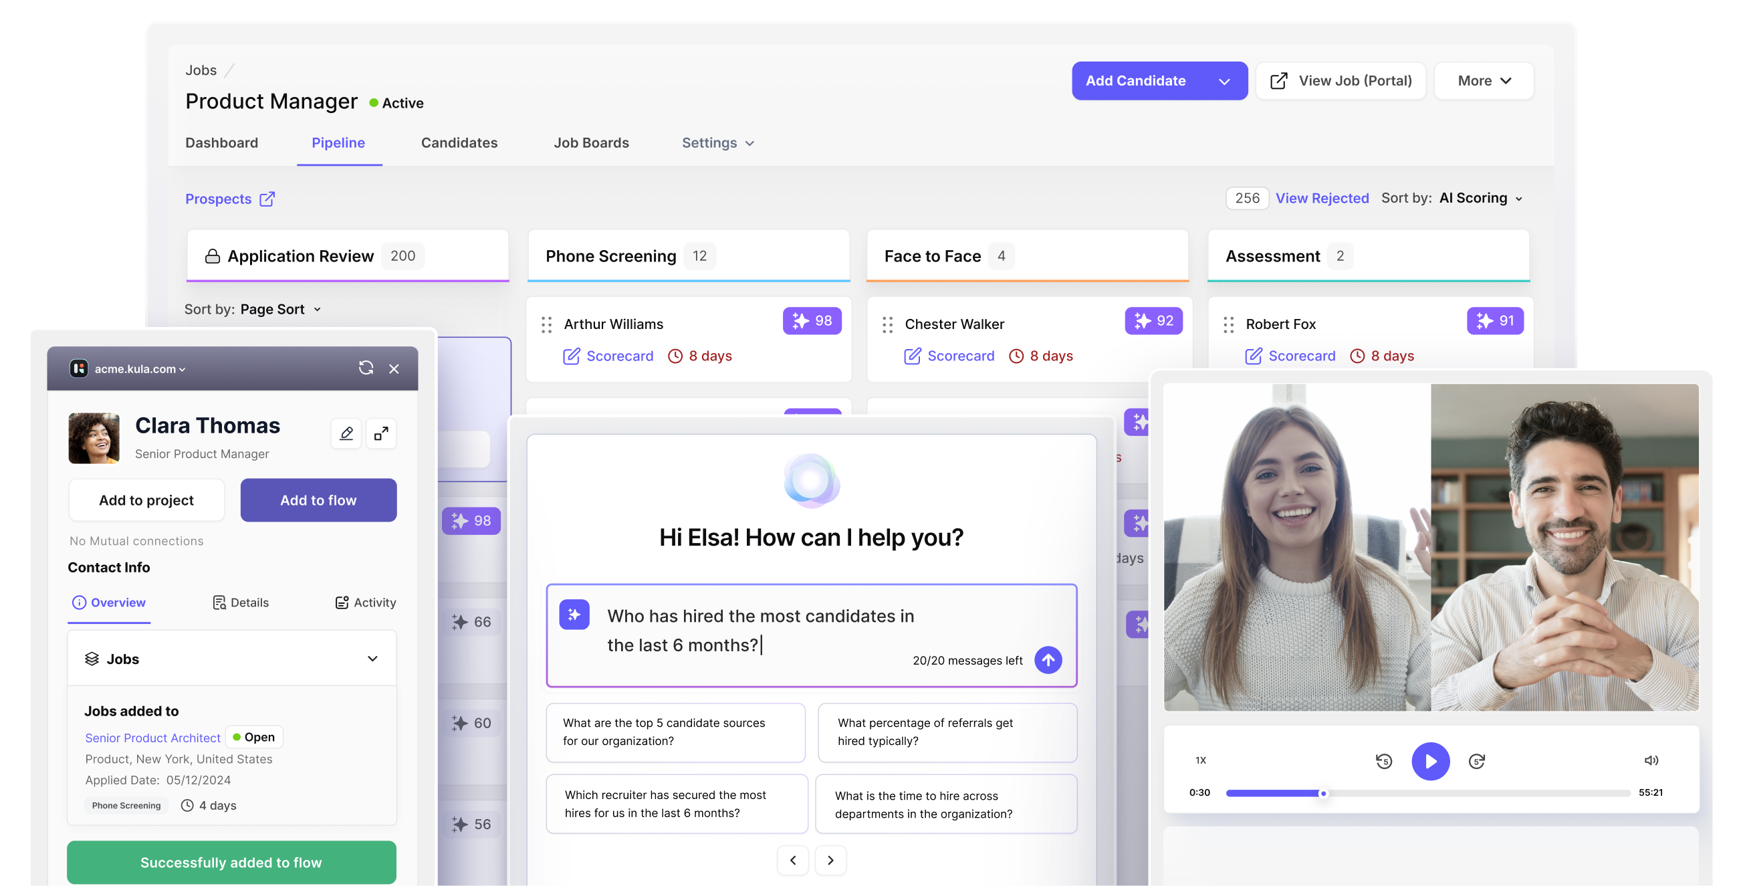The image size is (1741, 886).
Task: Change the AI Scoring sort dropdown
Action: [x=1480, y=198]
